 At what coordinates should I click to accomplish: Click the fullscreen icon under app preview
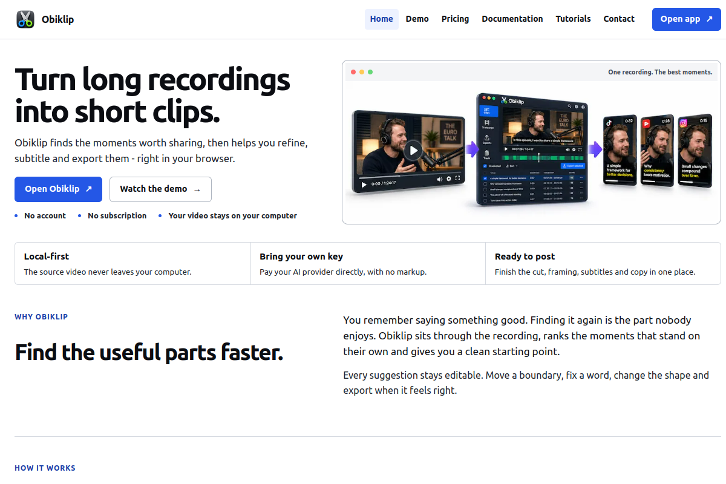pyautogui.click(x=580, y=150)
